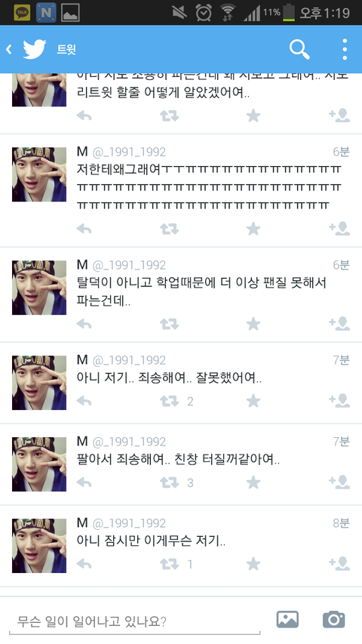
Task: Retweet the 아니 잠시만 이게무슨 저기 tweet
Action: [169, 564]
